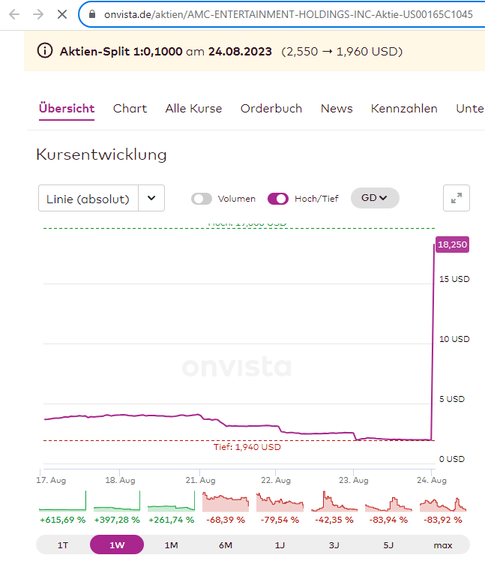Click the 23. Aug date axis label
This screenshot has width=485, height=561.
(x=354, y=480)
